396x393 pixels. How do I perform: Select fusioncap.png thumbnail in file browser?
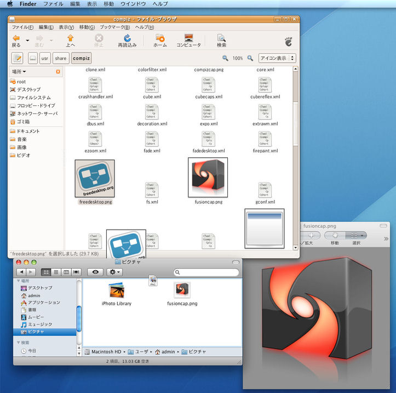coord(208,178)
